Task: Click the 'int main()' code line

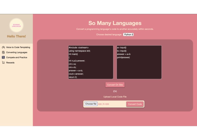Action: tap(73, 54)
